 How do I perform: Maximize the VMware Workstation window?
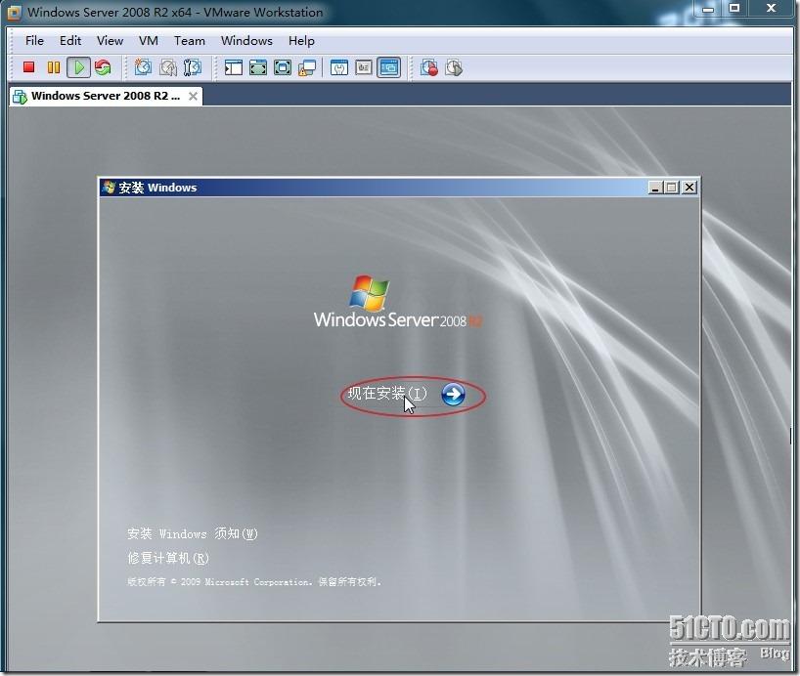coord(734,8)
